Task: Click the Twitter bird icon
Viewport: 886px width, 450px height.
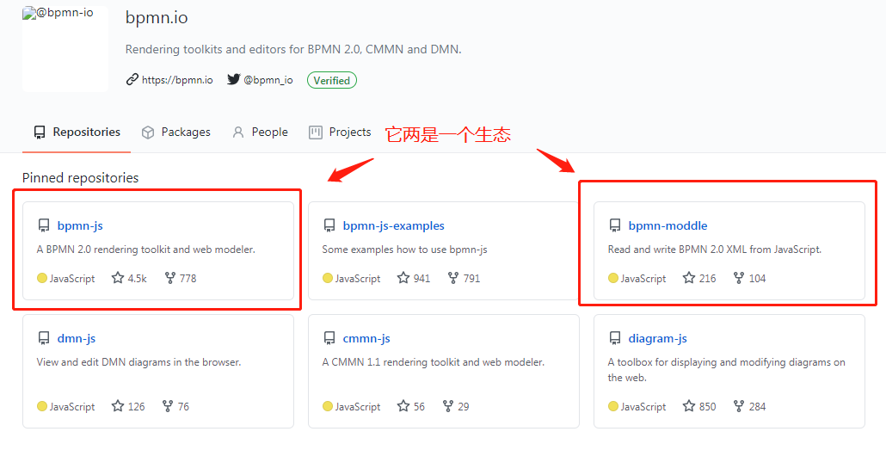Action: point(233,79)
